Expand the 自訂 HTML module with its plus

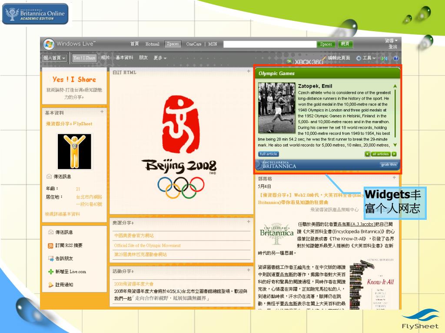(249, 71)
